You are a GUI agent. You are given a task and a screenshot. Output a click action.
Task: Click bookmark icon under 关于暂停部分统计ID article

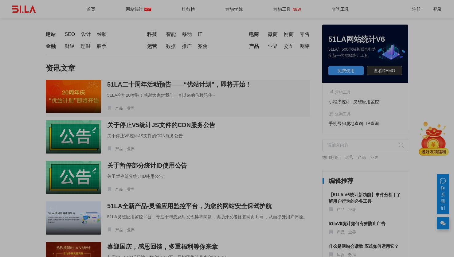[109, 189]
